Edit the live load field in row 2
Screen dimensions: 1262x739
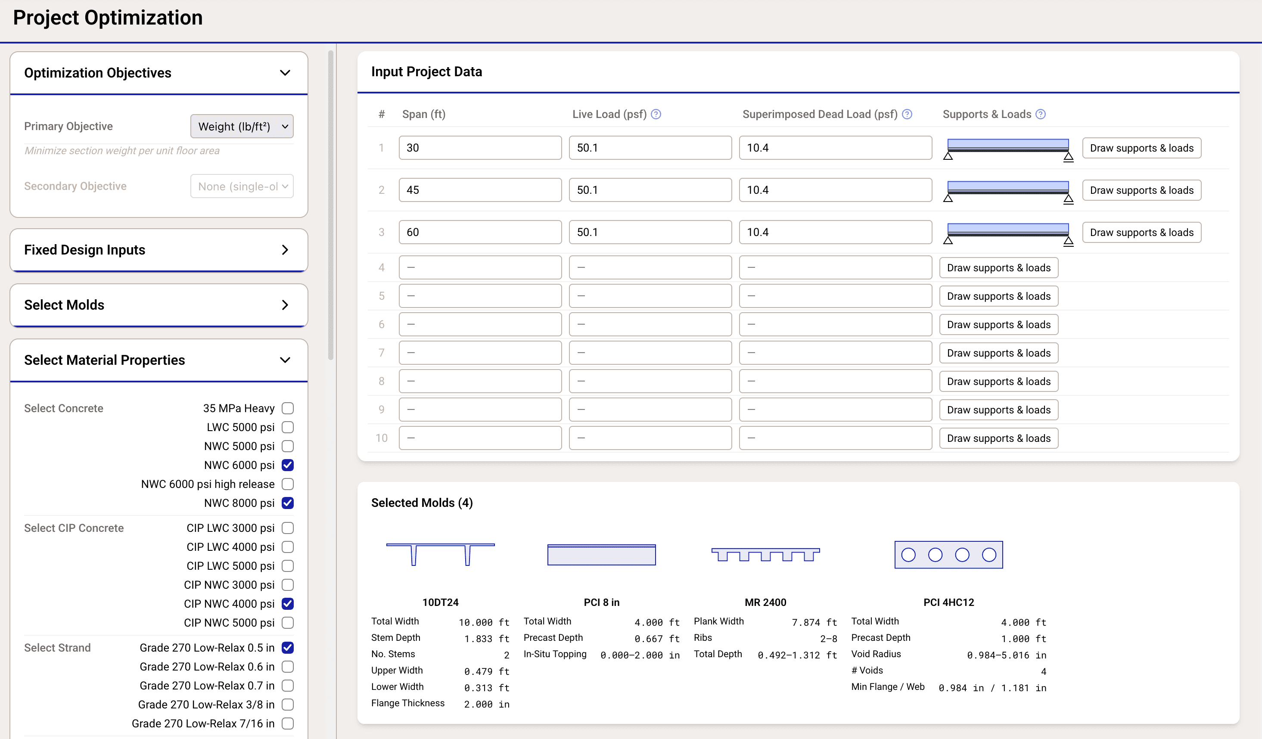[x=650, y=190]
